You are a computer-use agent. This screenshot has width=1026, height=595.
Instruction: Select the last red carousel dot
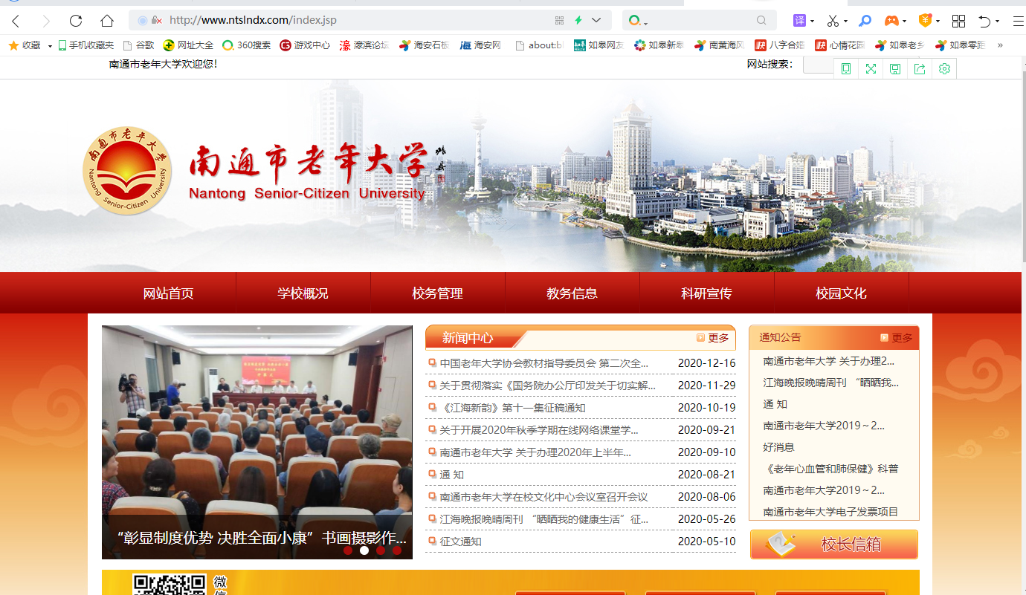(x=397, y=550)
